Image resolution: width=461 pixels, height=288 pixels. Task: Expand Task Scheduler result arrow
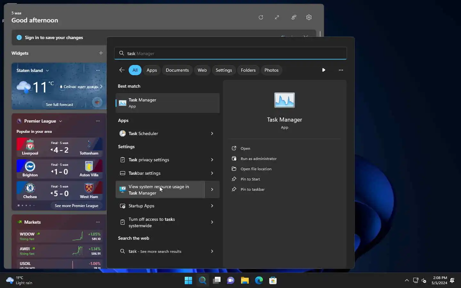212,133
